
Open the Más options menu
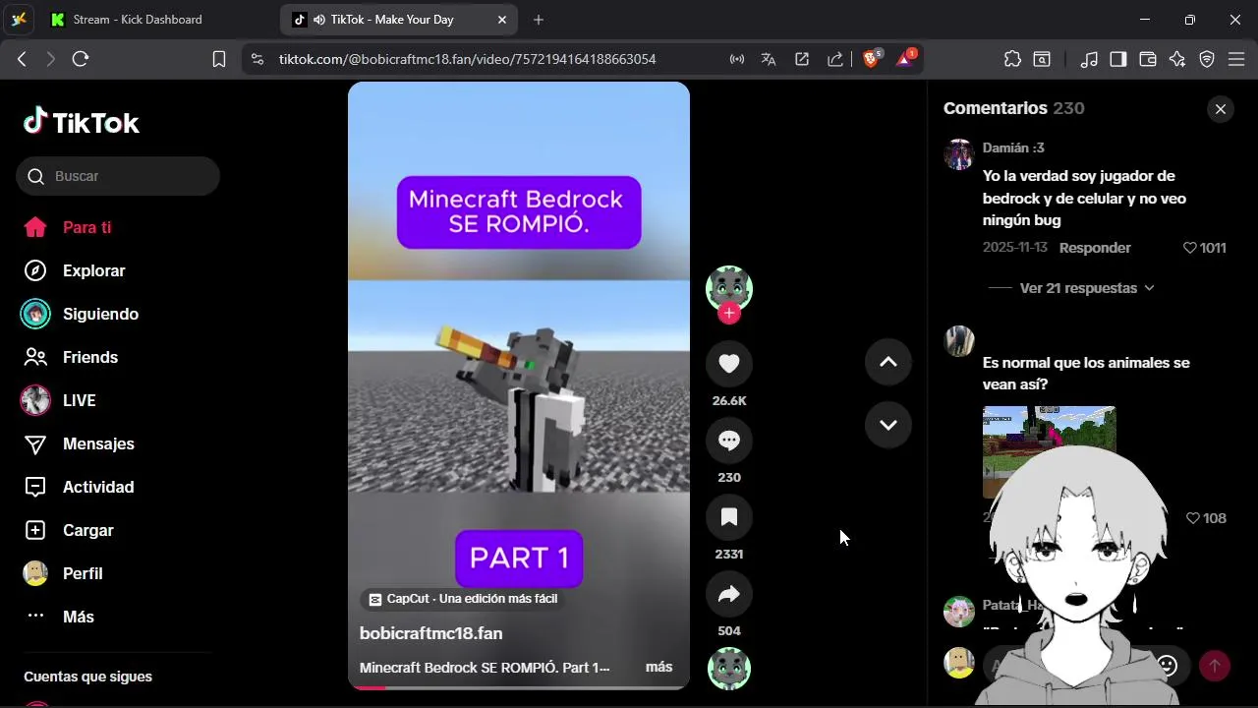(x=59, y=617)
